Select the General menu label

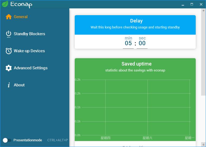click(x=21, y=17)
